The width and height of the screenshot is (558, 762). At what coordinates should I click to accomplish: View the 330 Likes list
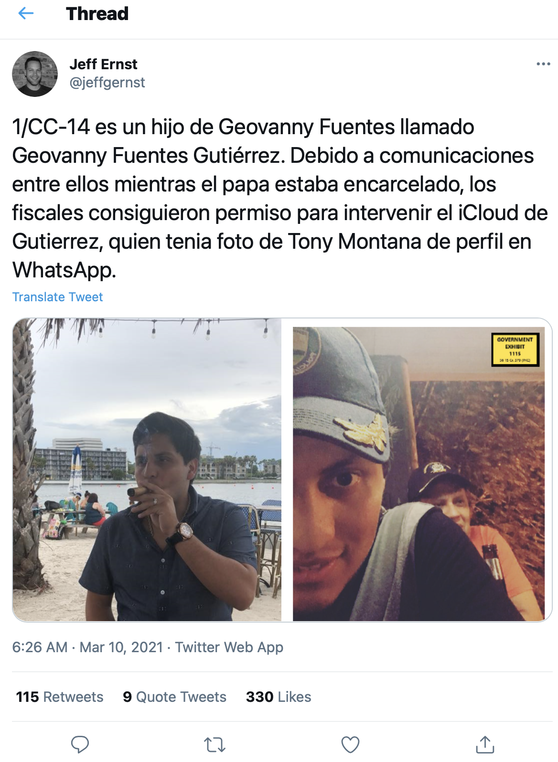pyautogui.click(x=279, y=697)
